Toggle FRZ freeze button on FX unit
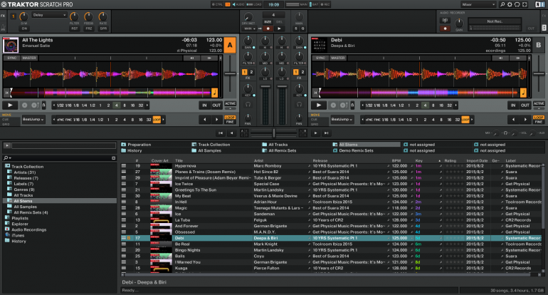Viewport: 548px width, 295px height. coord(89,29)
